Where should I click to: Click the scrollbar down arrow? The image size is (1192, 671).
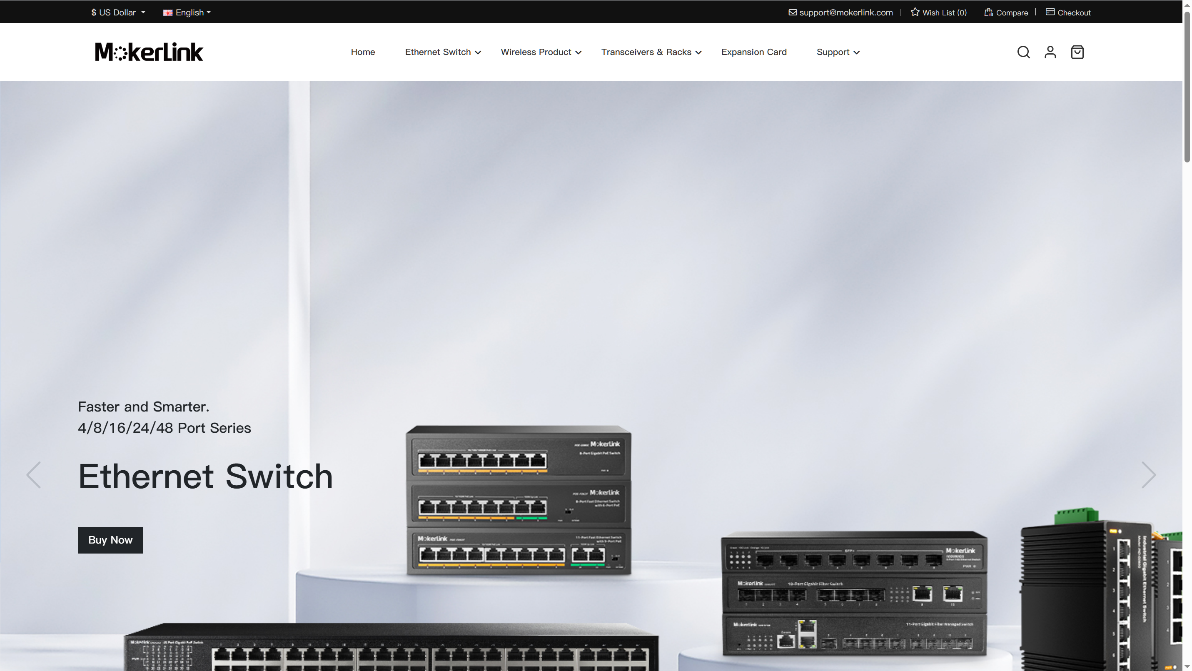coord(1187,666)
